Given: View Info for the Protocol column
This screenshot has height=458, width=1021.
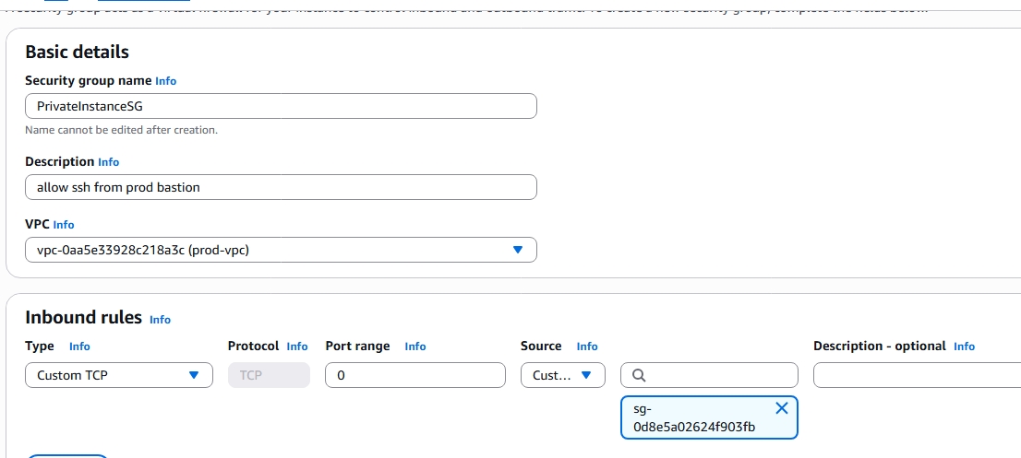Looking at the screenshot, I should [x=297, y=346].
